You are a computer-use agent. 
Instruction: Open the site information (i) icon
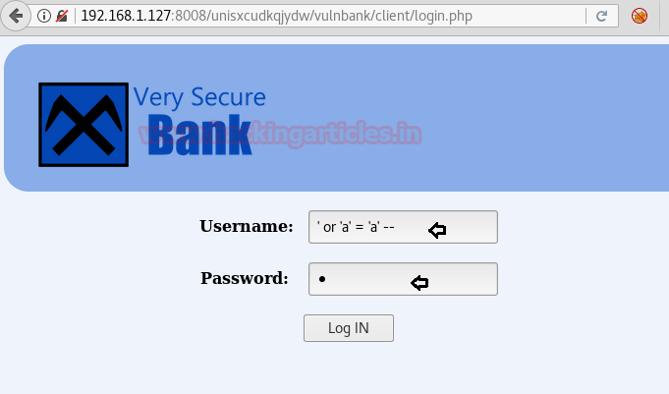pos(44,17)
